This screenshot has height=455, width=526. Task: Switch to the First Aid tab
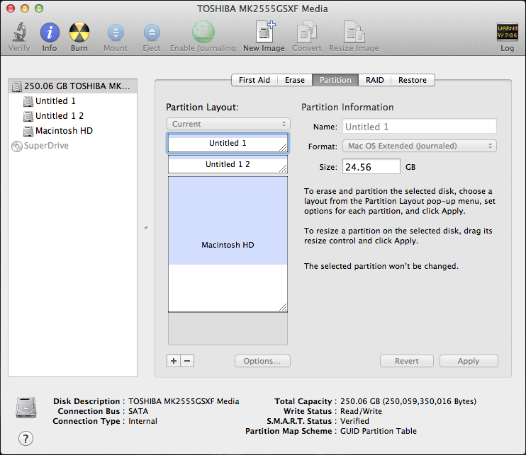(x=254, y=80)
